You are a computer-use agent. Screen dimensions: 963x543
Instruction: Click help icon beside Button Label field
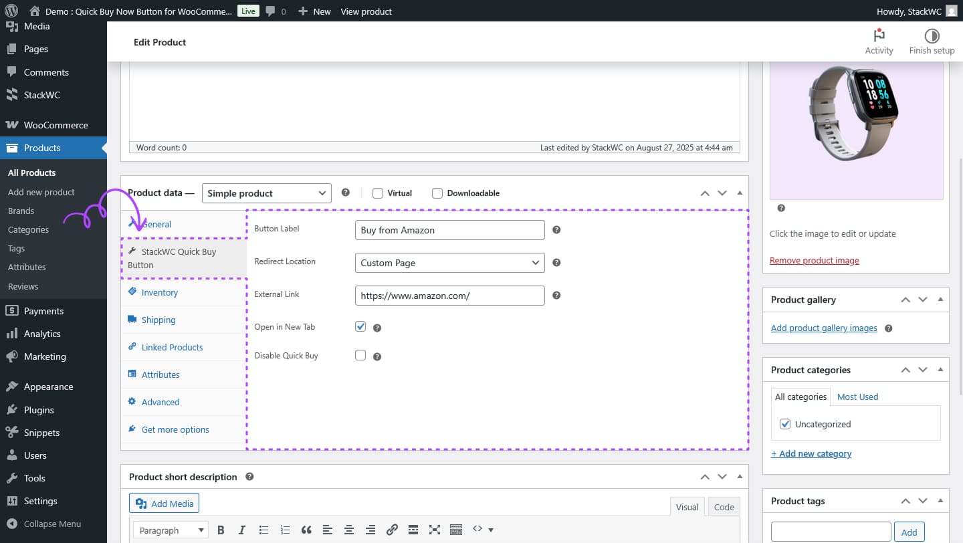pyautogui.click(x=556, y=230)
